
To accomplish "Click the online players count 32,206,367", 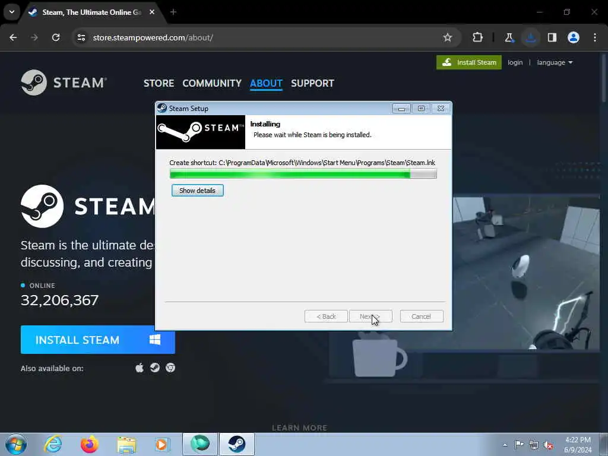I will pyautogui.click(x=60, y=300).
